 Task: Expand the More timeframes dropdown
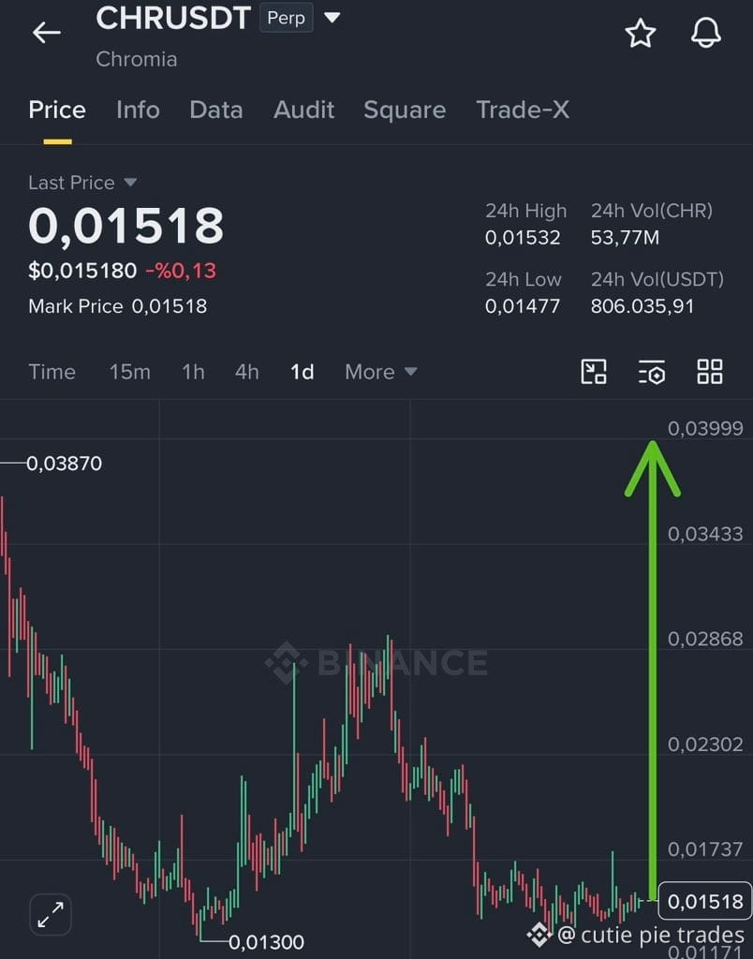click(x=380, y=371)
